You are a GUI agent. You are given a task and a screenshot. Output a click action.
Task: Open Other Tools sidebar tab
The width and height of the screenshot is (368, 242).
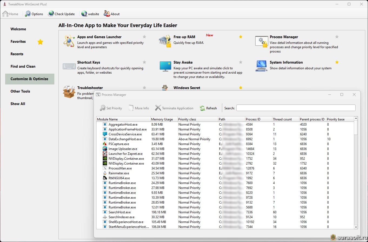click(x=29, y=91)
